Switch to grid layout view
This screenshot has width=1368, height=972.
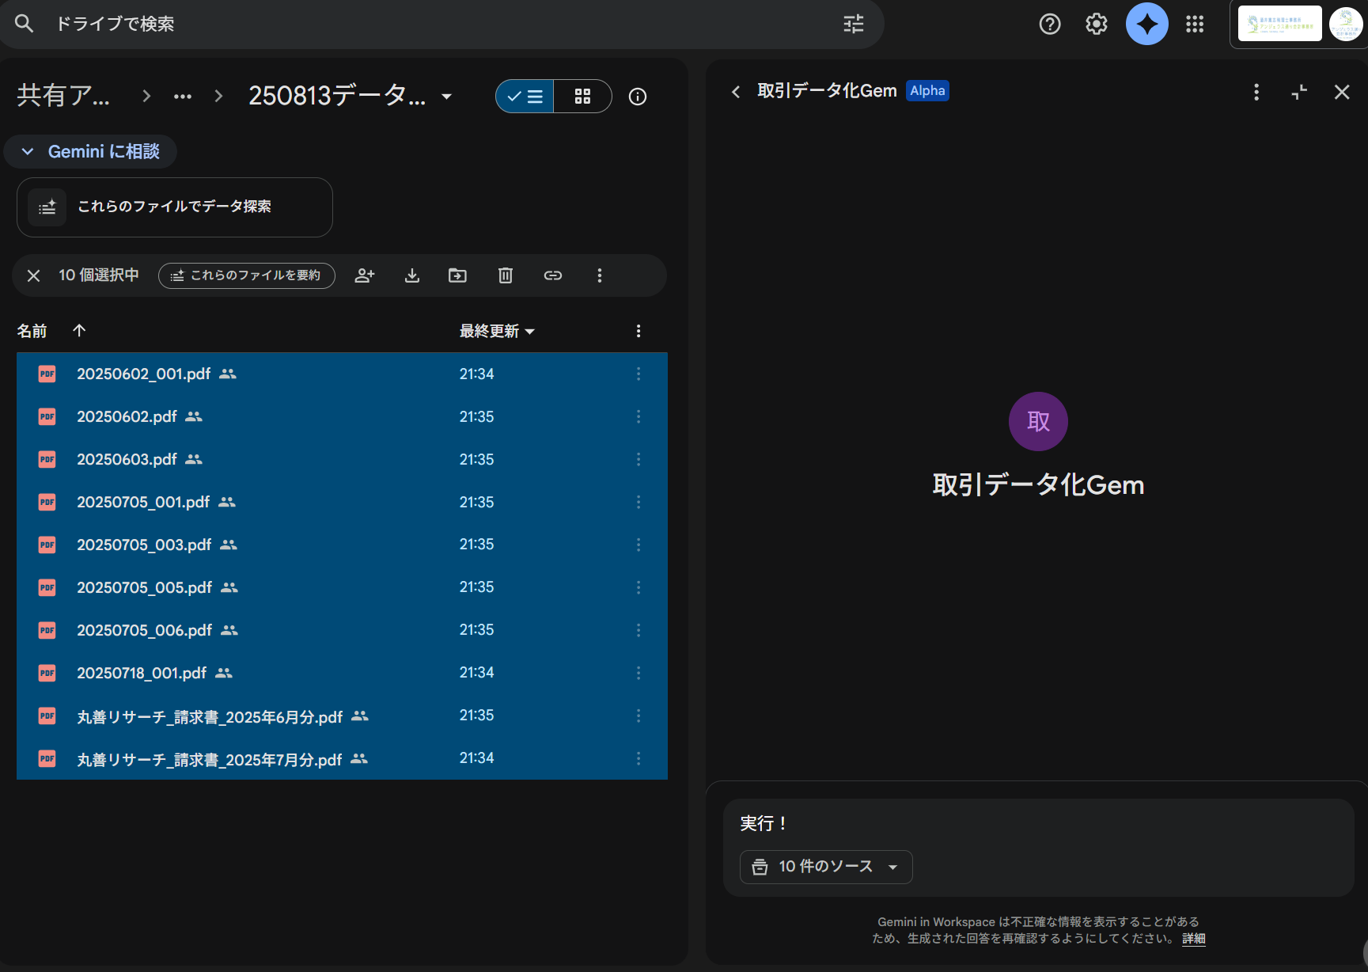point(583,97)
